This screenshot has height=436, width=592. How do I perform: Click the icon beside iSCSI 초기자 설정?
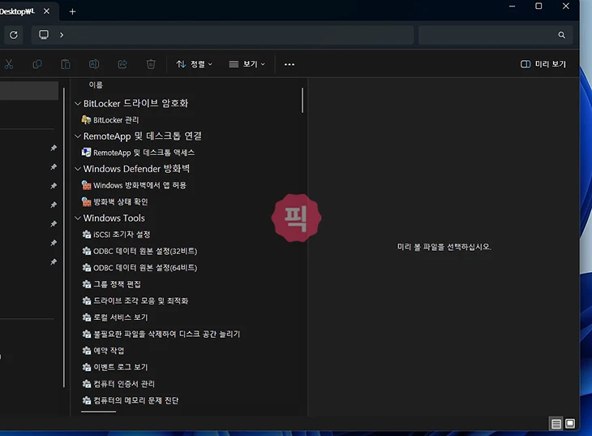click(x=87, y=235)
